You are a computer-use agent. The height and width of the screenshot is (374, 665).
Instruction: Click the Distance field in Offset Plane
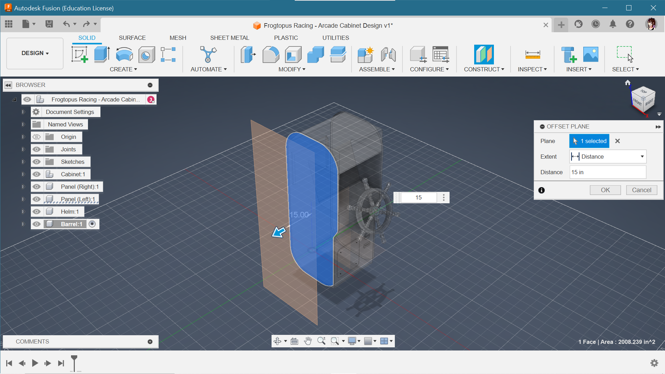(608, 172)
